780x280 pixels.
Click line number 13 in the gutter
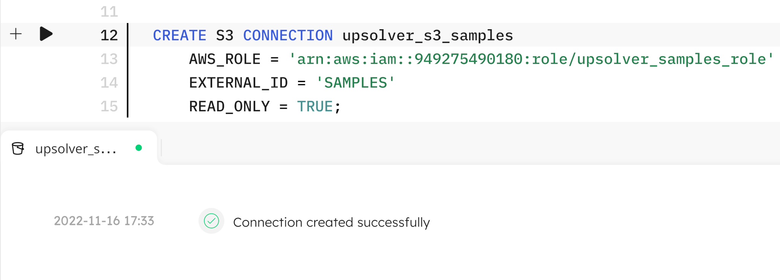[x=109, y=59]
